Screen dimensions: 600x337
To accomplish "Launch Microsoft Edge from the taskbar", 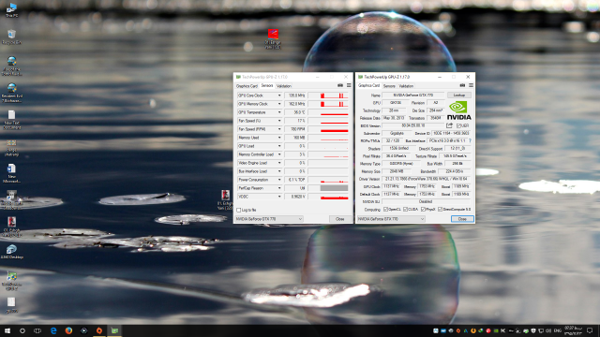I will [53, 330].
